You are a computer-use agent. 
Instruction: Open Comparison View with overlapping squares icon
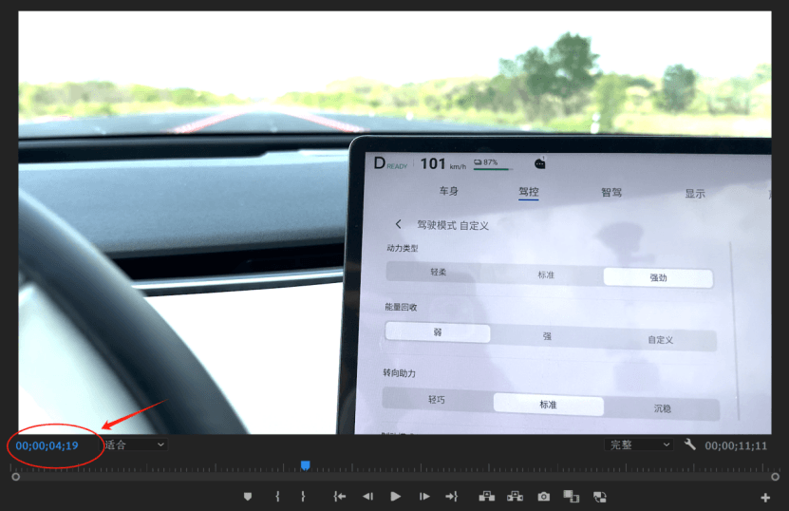pos(572,497)
